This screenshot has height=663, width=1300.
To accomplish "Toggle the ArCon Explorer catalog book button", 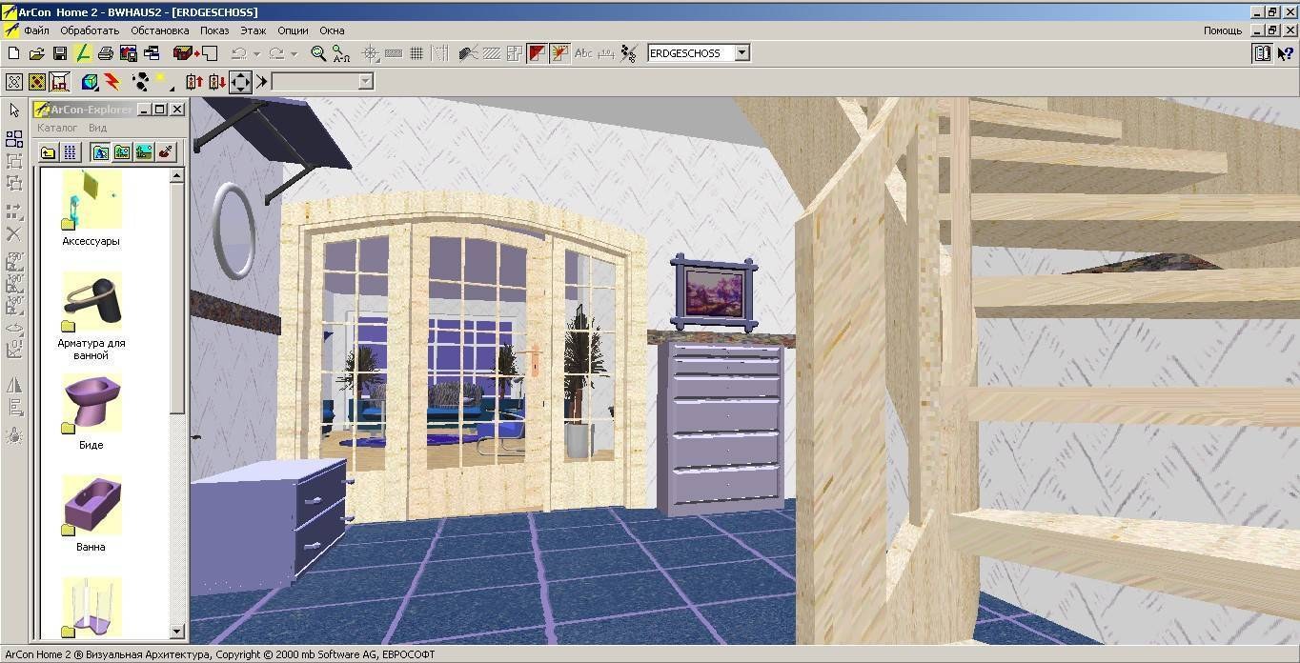I will (x=1262, y=53).
